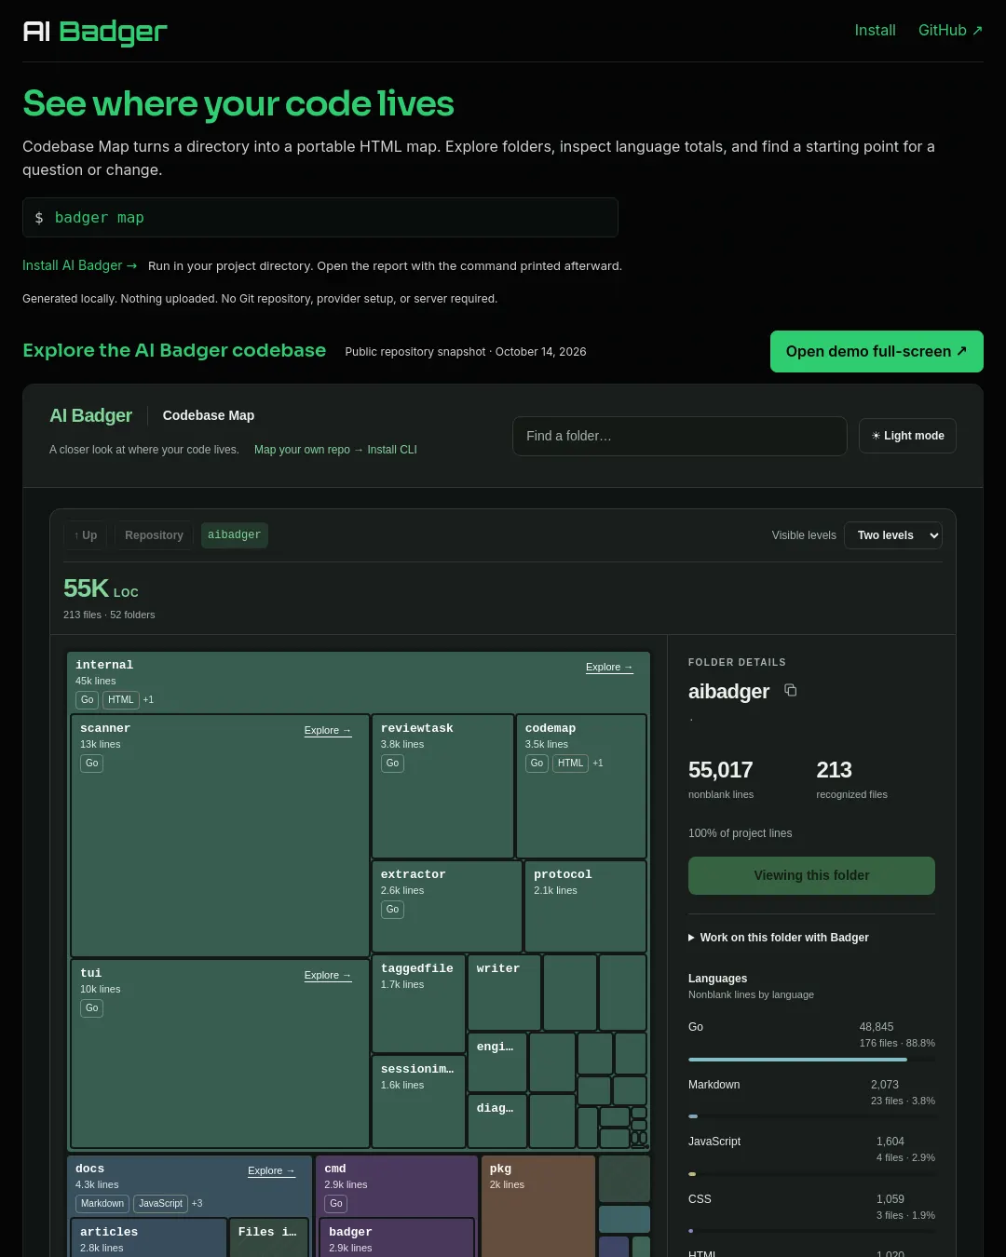Click the HTML tag in internal tile
This screenshot has width=1006, height=1257.
pyautogui.click(x=121, y=700)
